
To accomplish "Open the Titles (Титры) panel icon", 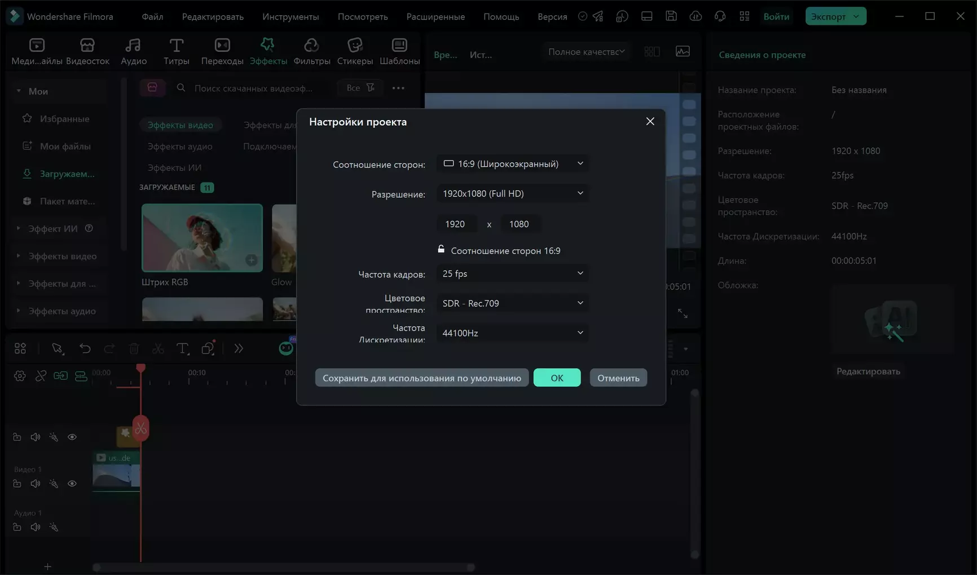I will (176, 46).
